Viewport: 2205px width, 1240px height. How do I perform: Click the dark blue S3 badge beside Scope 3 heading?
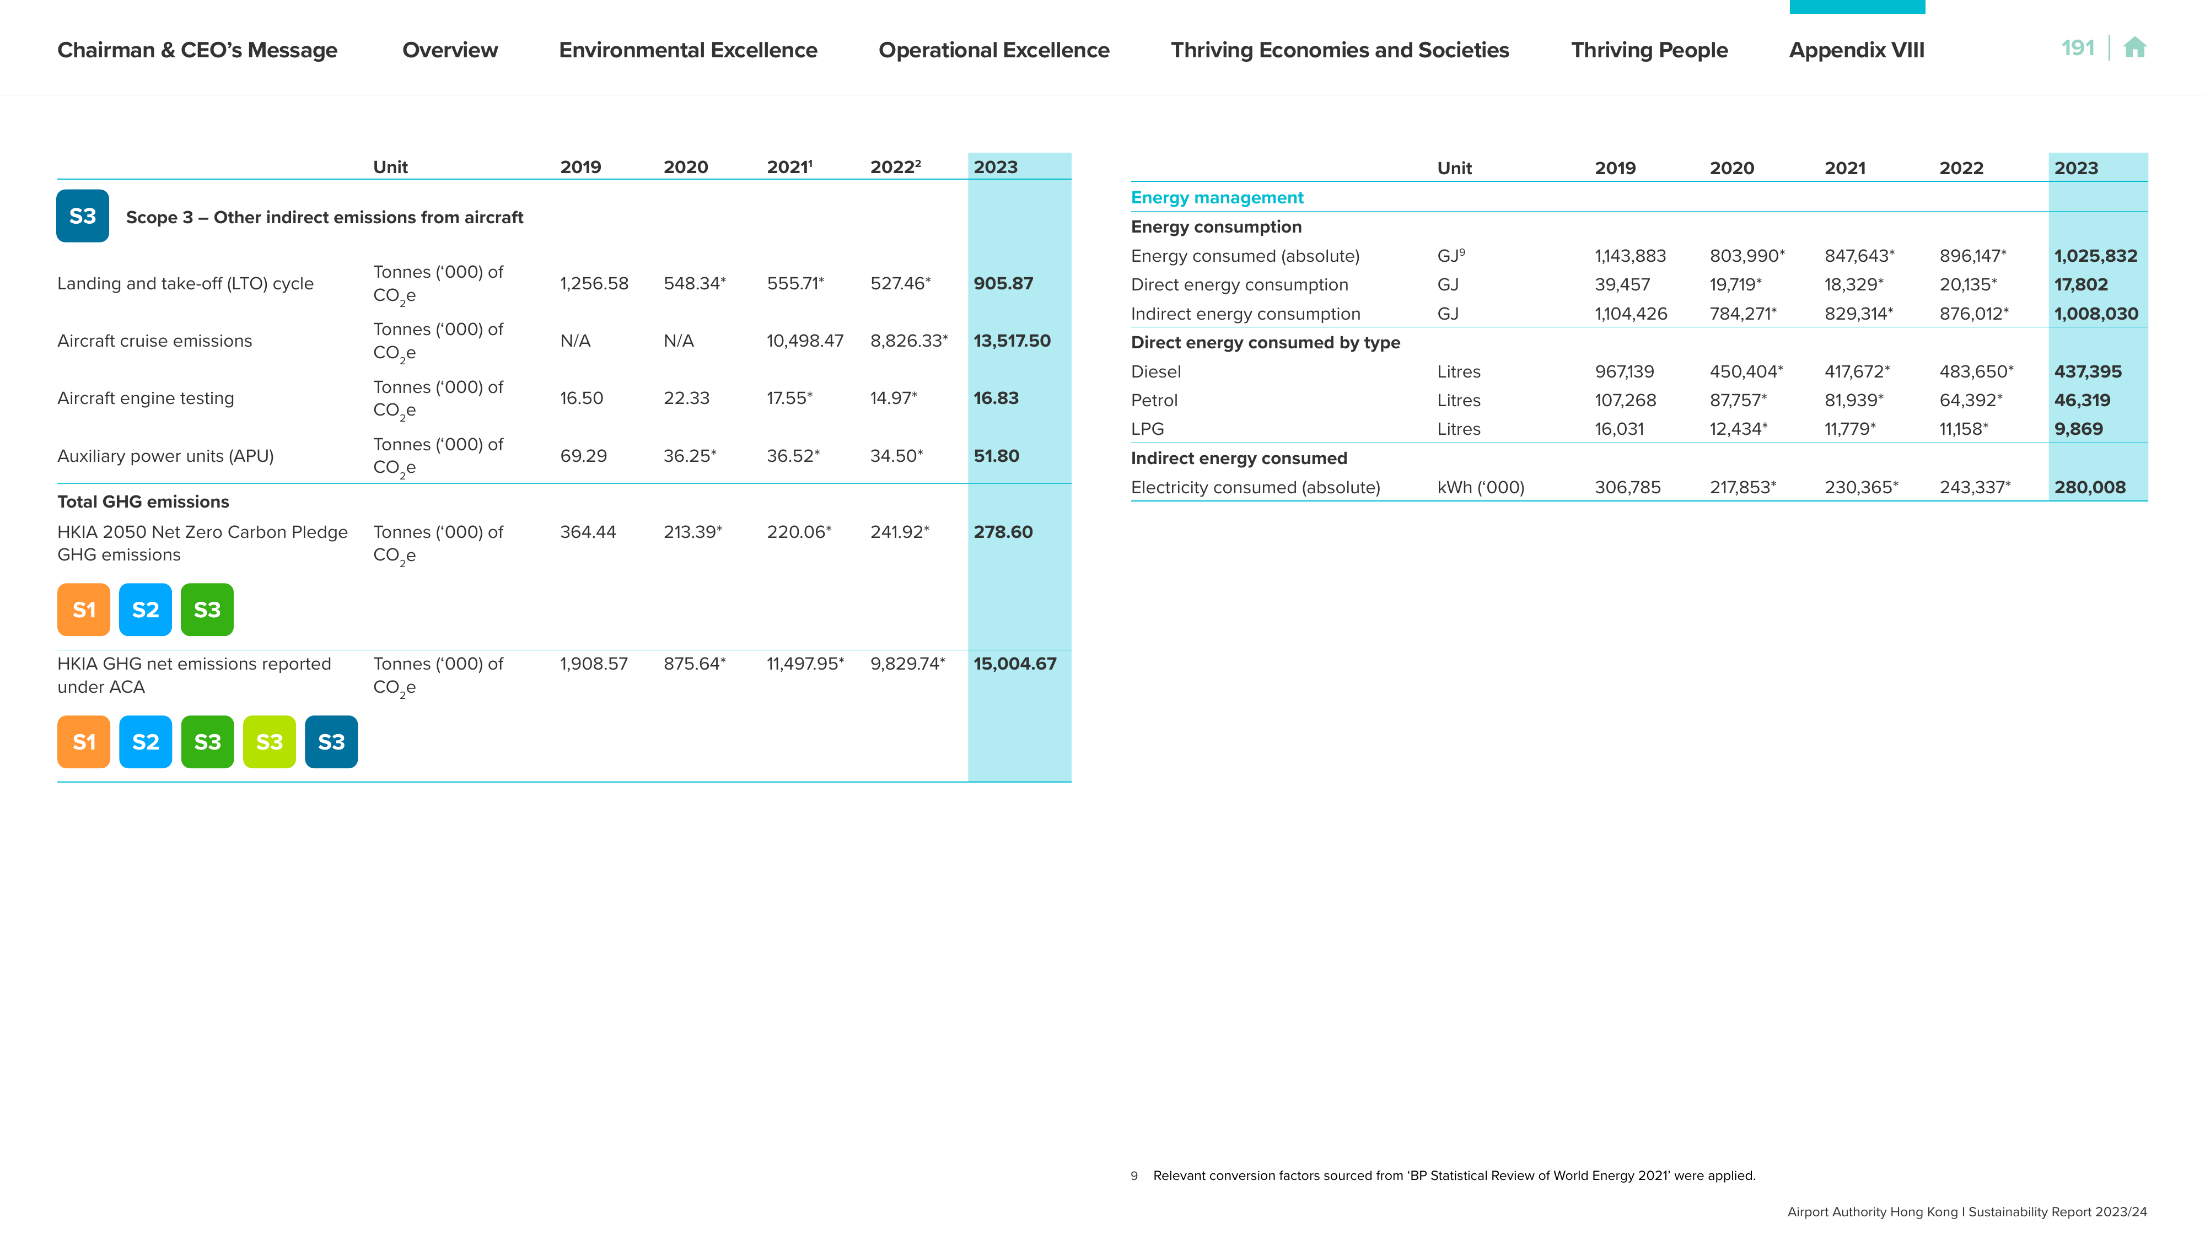(83, 215)
